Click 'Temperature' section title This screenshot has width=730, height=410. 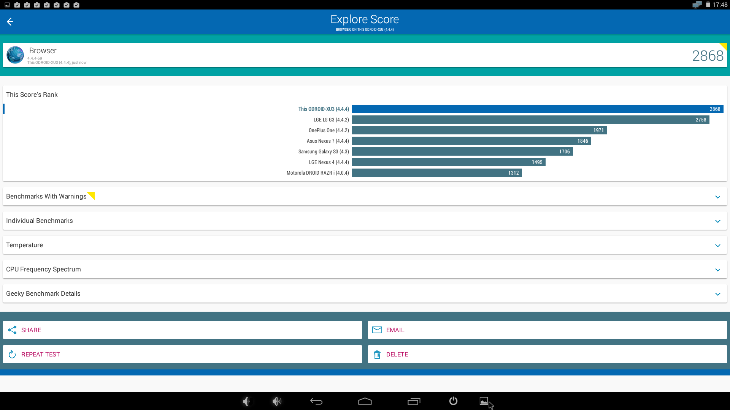coord(24,245)
